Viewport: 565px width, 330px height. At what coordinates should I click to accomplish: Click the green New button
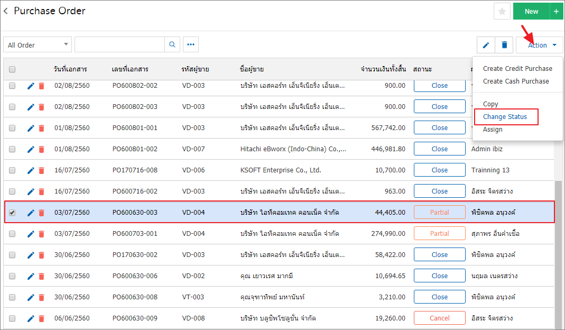click(532, 12)
